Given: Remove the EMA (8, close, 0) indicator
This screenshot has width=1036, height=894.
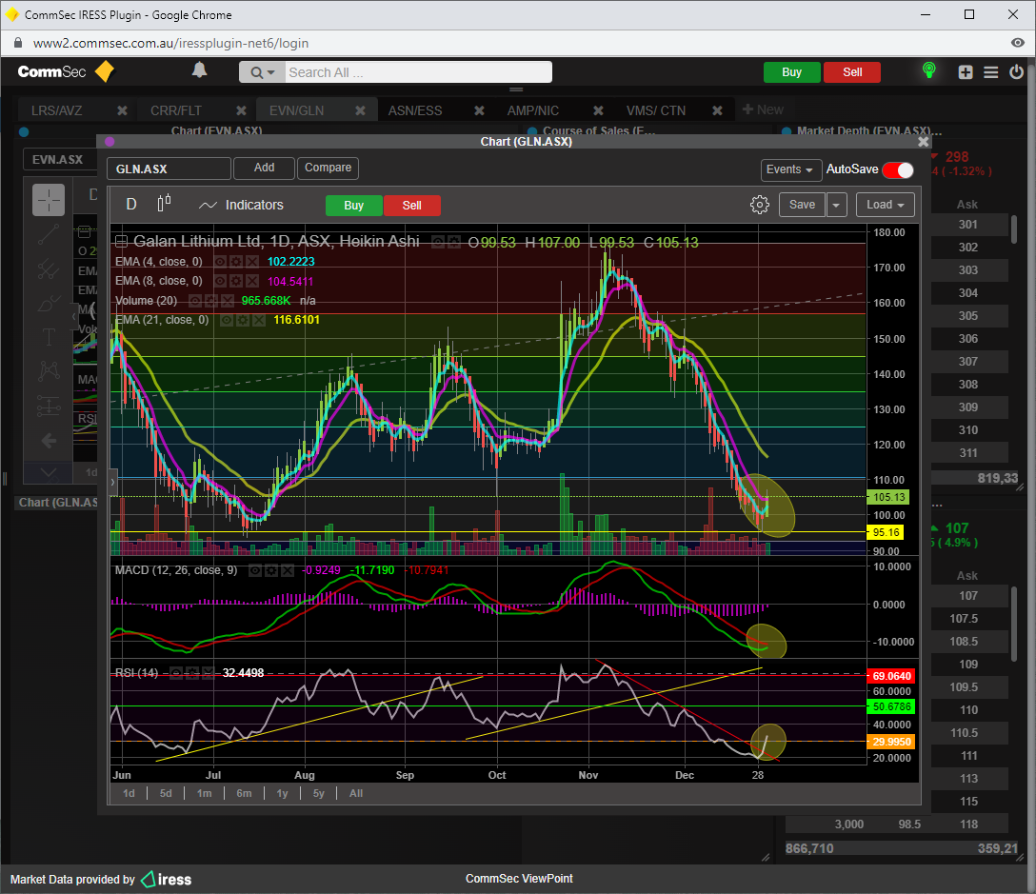Looking at the screenshot, I should tap(251, 281).
